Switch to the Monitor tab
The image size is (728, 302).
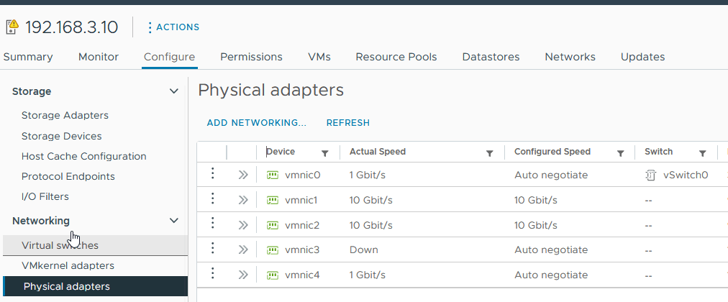(x=99, y=57)
